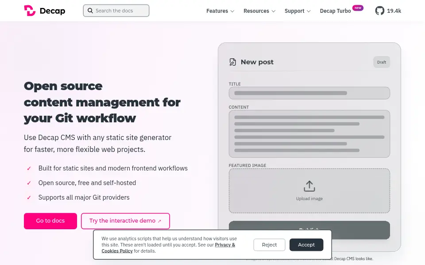The height and width of the screenshot is (265, 425).
Task: Expand the Features dropdown menu
Action: coord(220,11)
